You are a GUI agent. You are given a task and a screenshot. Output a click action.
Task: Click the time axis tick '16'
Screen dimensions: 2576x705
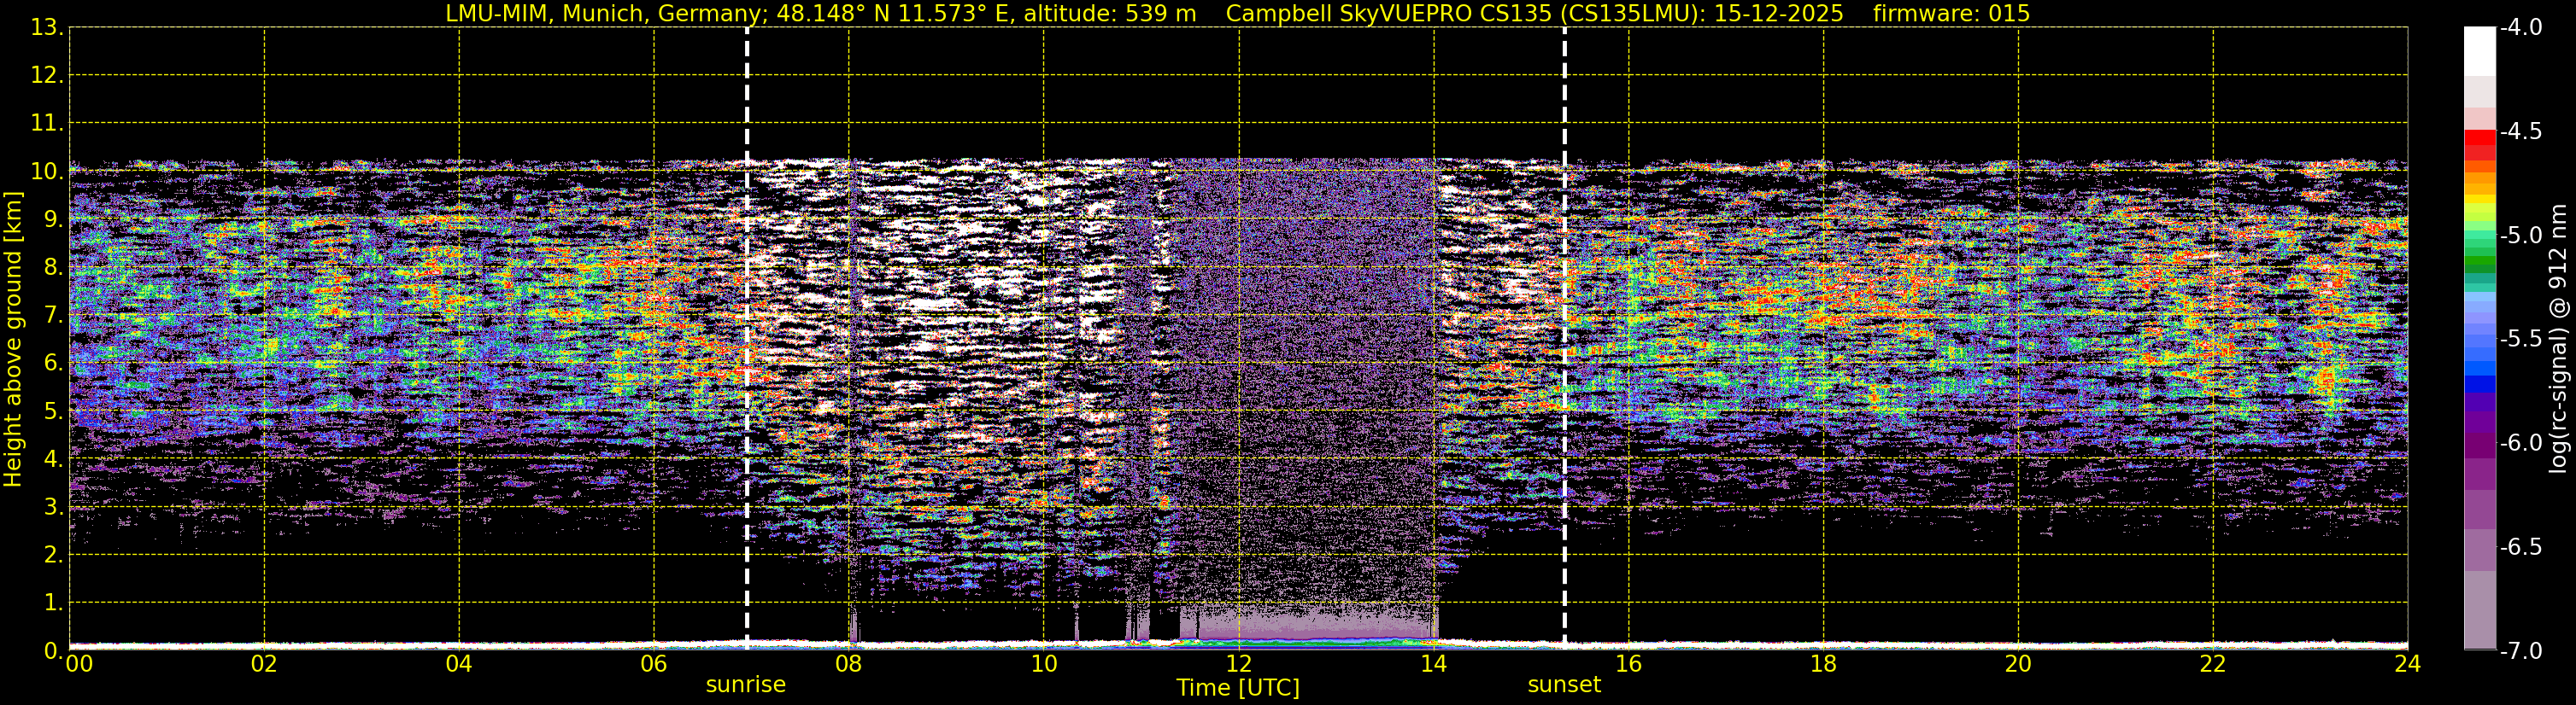1628,664
